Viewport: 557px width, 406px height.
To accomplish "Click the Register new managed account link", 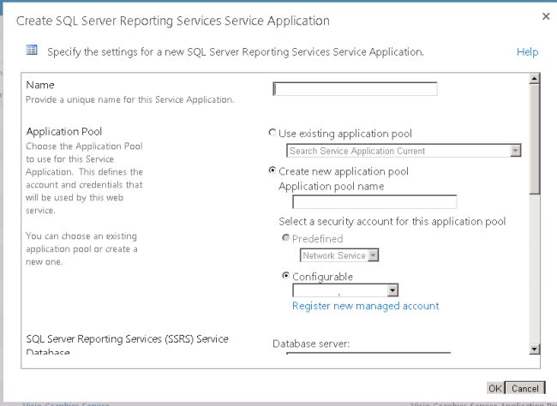I will (365, 306).
